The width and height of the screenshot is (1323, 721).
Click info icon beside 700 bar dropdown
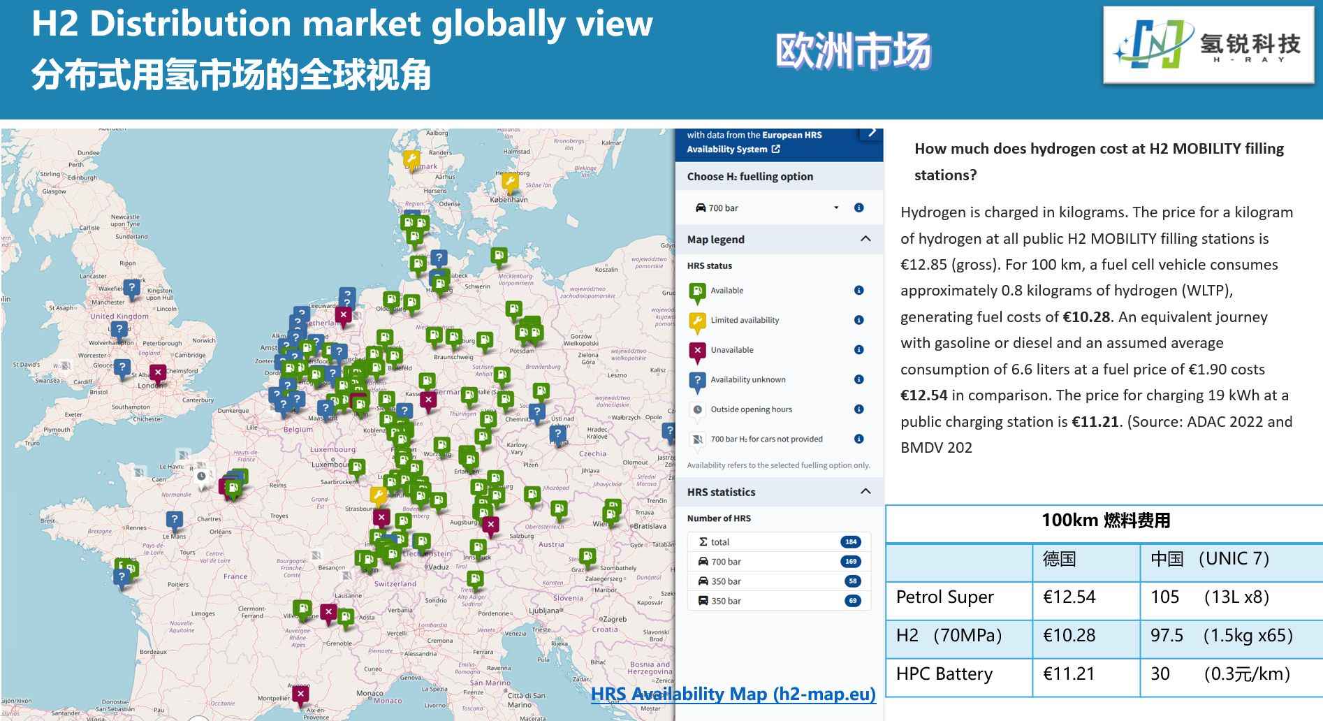tap(858, 207)
